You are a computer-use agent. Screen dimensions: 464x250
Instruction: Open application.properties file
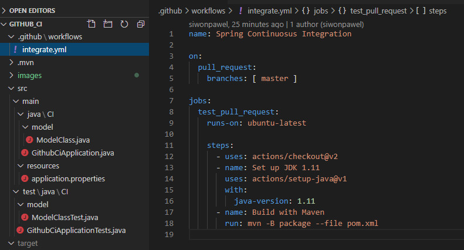click(x=68, y=178)
